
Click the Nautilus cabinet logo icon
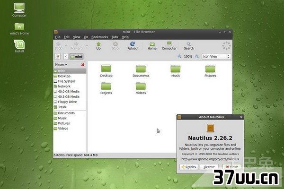tap(210, 128)
